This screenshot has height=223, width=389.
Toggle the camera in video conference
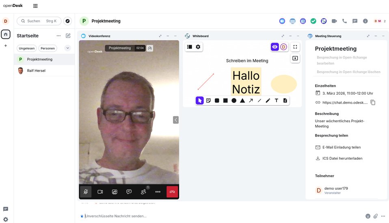(100, 192)
